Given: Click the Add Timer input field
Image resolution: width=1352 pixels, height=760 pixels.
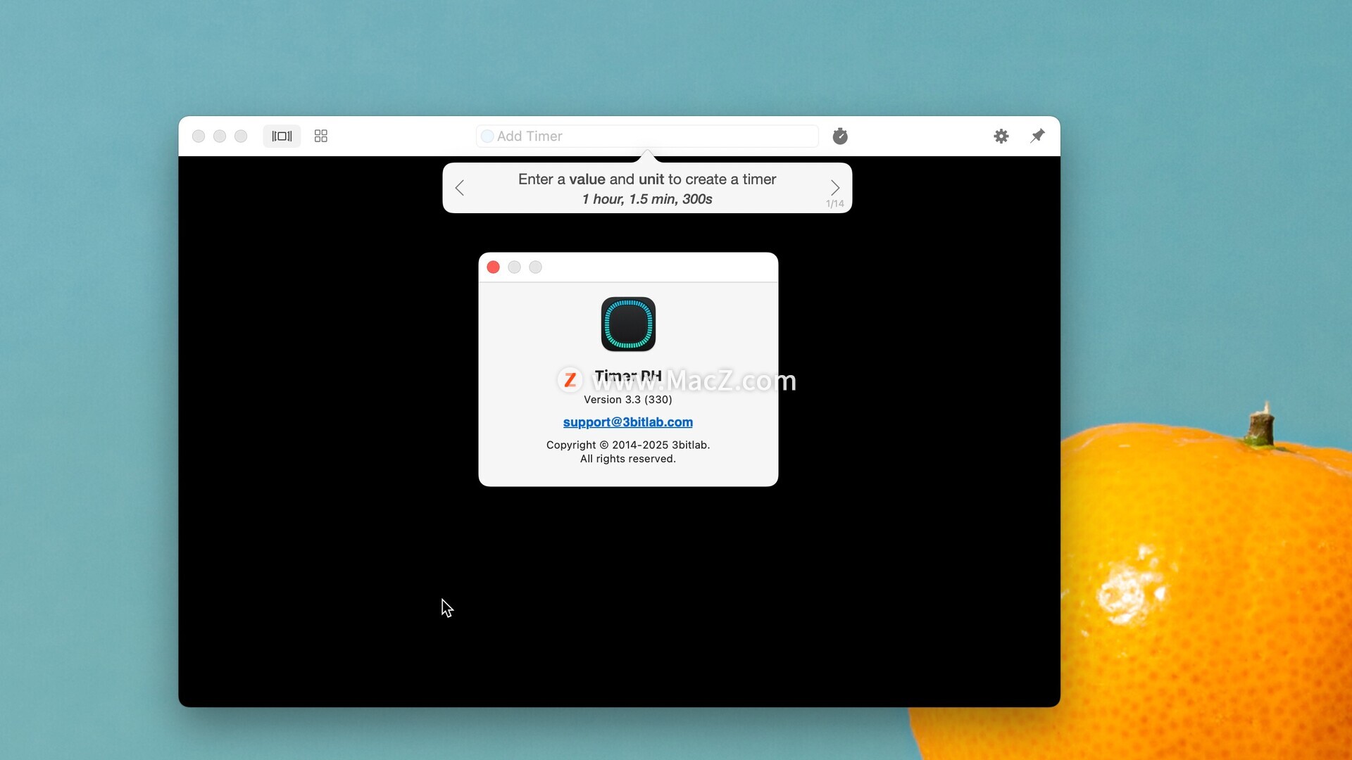Looking at the screenshot, I should tap(647, 136).
